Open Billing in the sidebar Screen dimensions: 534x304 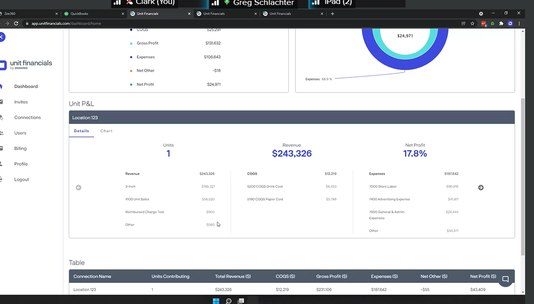[20, 149]
